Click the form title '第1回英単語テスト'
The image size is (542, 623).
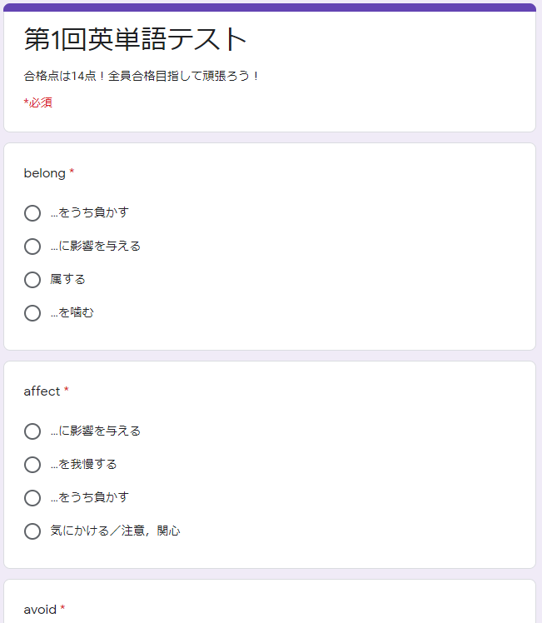click(x=135, y=39)
